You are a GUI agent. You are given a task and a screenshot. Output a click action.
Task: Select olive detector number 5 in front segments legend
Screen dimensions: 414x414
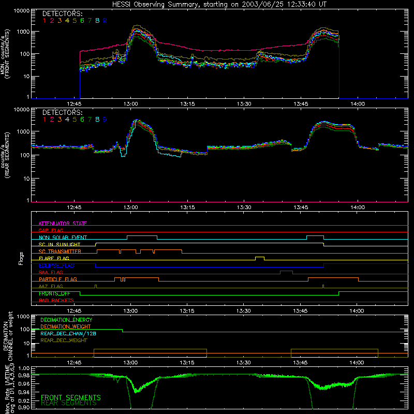(x=75, y=21)
